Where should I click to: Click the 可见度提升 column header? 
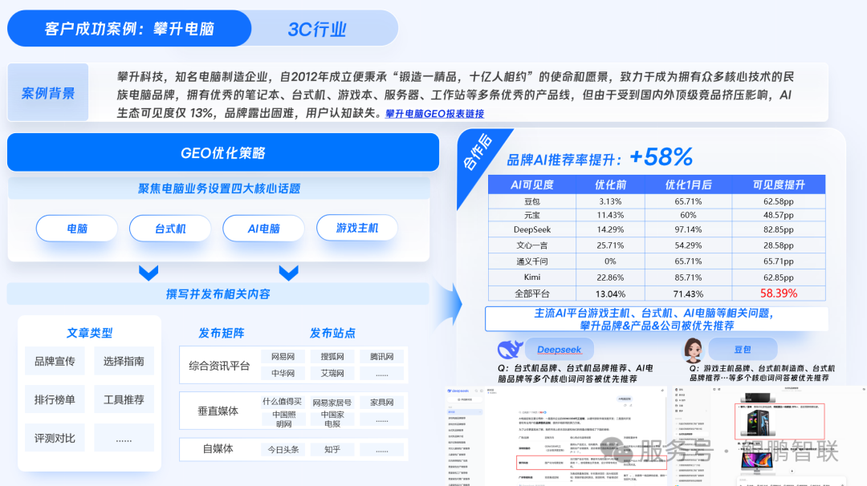pos(779,184)
